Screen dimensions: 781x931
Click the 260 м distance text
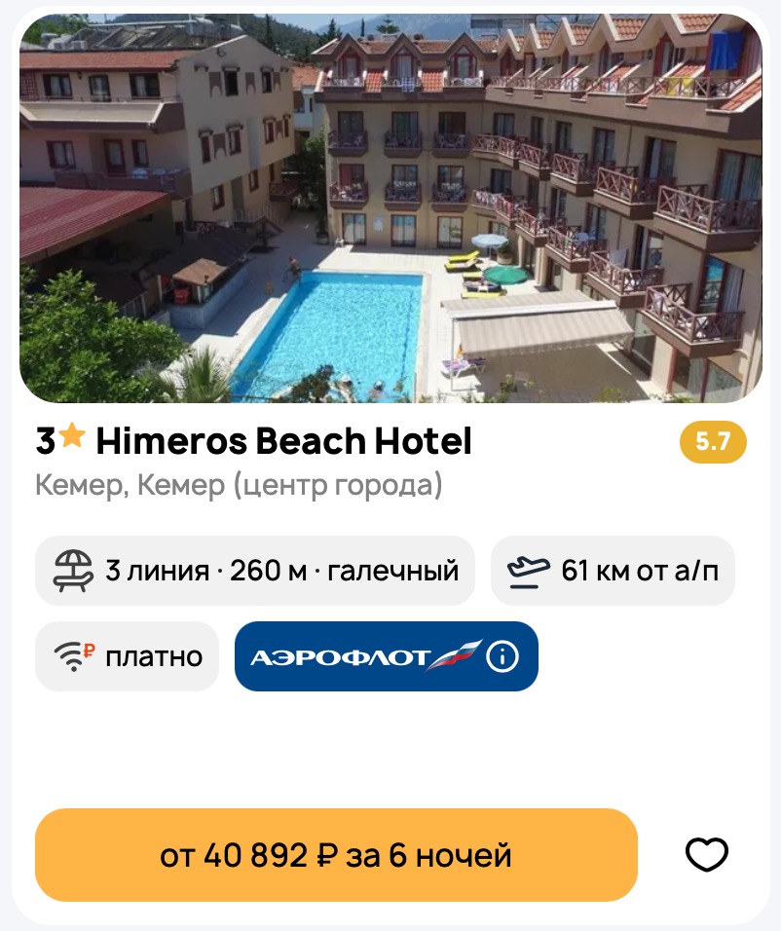(269, 571)
